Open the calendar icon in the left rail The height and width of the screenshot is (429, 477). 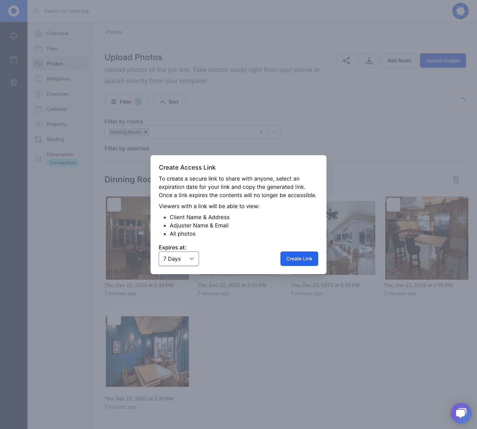[14, 59]
